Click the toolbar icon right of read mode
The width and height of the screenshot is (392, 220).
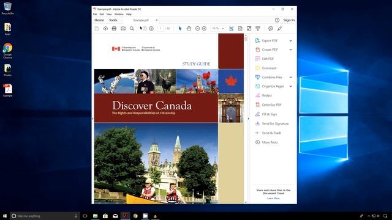258,29
